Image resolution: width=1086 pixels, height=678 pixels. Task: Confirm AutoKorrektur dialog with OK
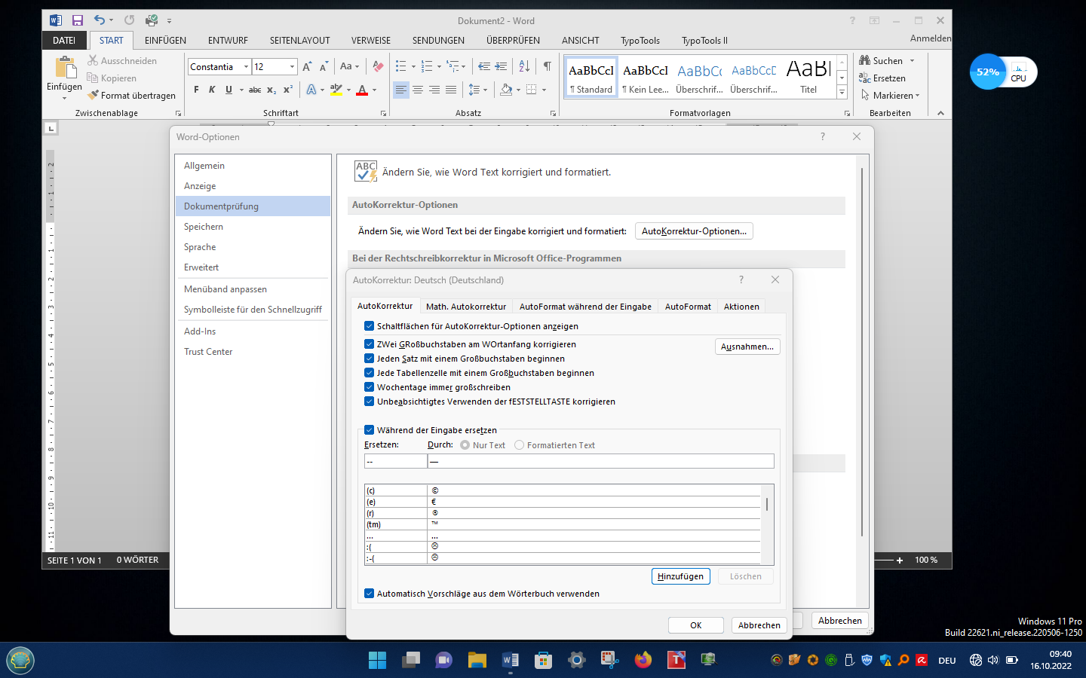tap(696, 625)
